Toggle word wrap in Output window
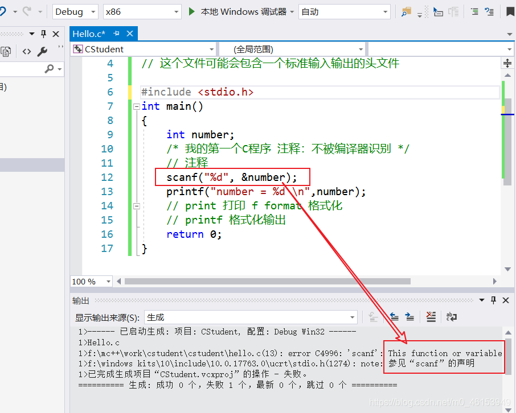516x413 pixels. (451, 317)
